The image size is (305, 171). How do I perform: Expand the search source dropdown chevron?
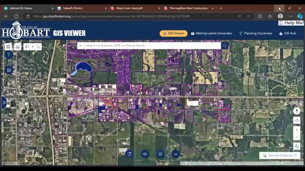(x=81, y=46)
